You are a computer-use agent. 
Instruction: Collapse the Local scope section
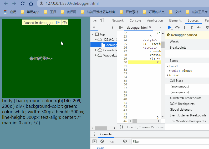(x=167, y=66)
